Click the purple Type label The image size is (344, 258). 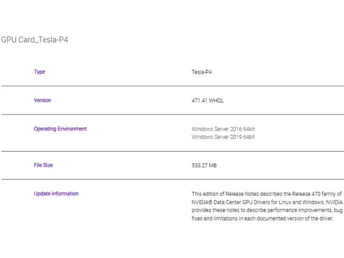tap(39, 72)
